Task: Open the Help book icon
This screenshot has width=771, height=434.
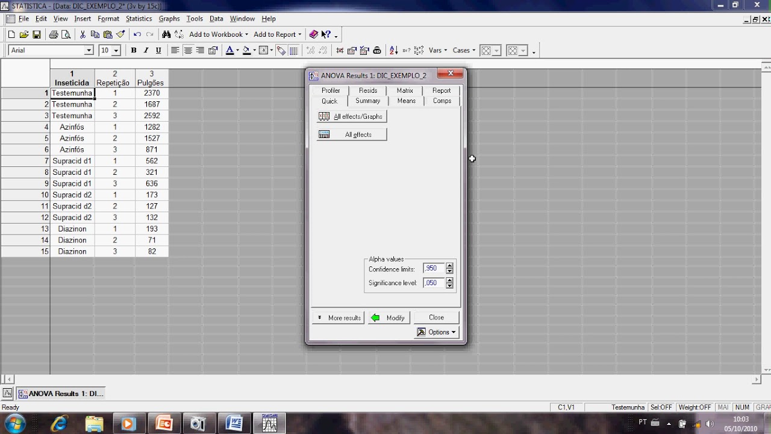Action: click(313, 35)
